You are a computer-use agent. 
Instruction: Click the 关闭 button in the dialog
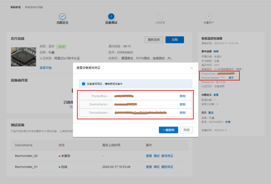coord(186,130)
